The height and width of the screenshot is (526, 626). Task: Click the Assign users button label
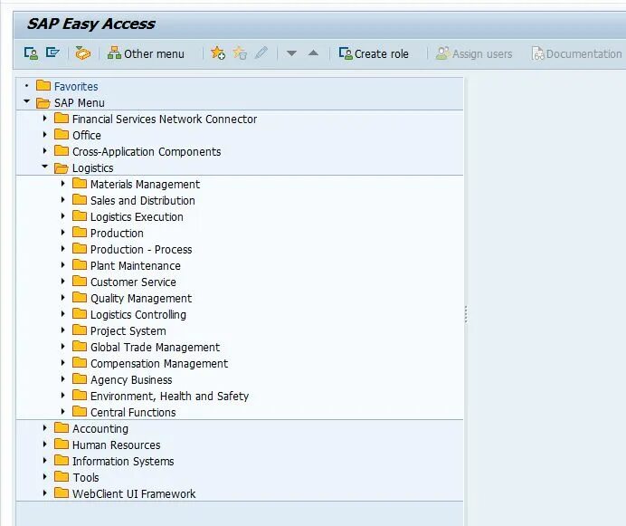tap(482, 54)
